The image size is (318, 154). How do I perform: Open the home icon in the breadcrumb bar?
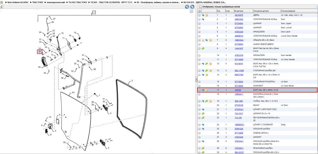point(2,2)
